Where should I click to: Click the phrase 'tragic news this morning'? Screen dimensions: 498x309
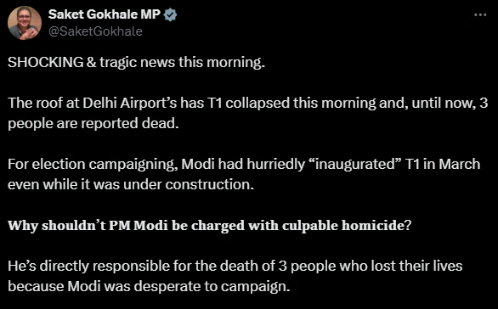coord(182,62)
